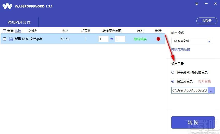The image size is (220, 134).
Task: Open 添加PDF文件 tab
Action: [19, 22]
